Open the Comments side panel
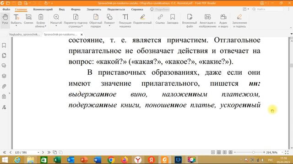 click(x=4, y=66)
